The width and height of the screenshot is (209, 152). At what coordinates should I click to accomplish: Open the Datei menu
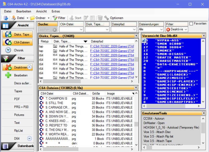[8, 11]
